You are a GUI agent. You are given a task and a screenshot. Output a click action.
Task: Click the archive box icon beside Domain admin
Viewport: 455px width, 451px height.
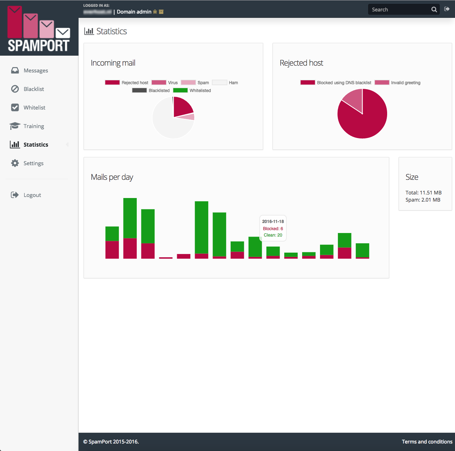point(161,12)
